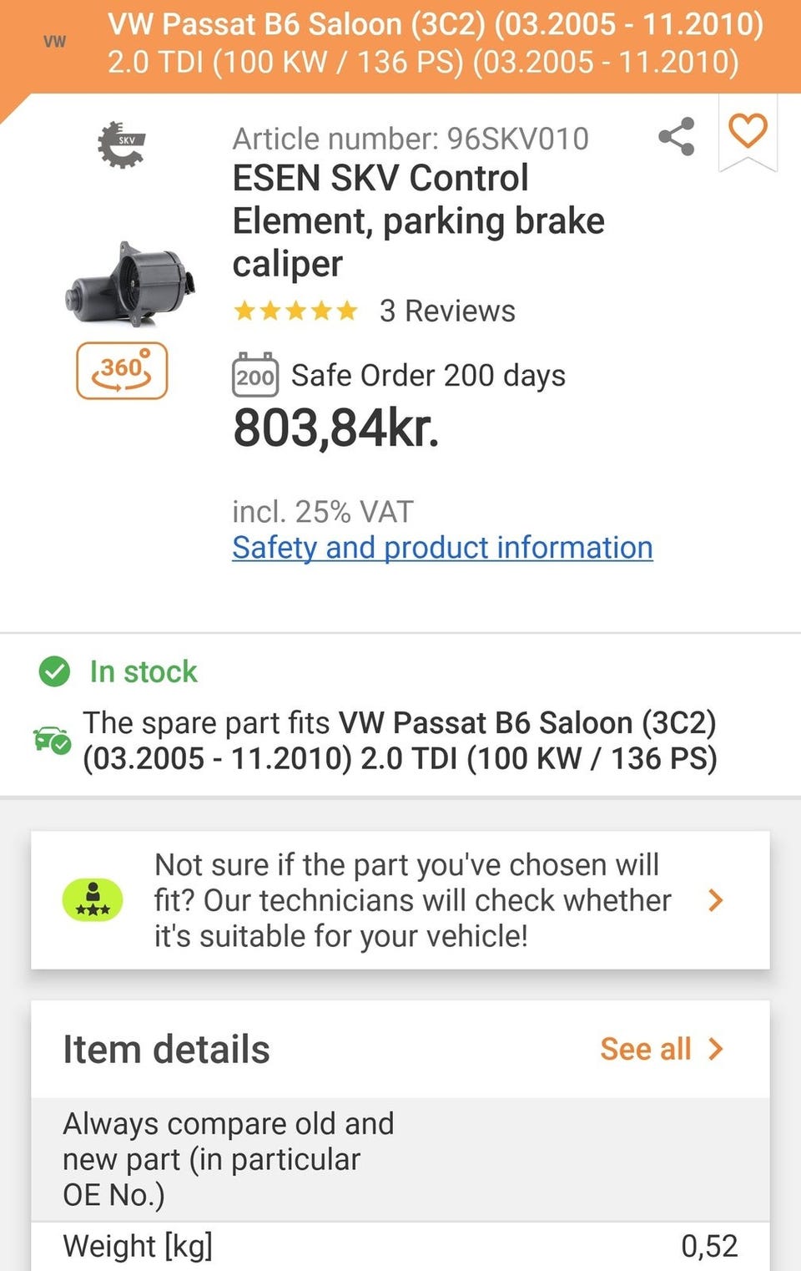801x1271 pixels.
Task: Tap the SKV brand gear logo
Action: (x=122, y=144)
